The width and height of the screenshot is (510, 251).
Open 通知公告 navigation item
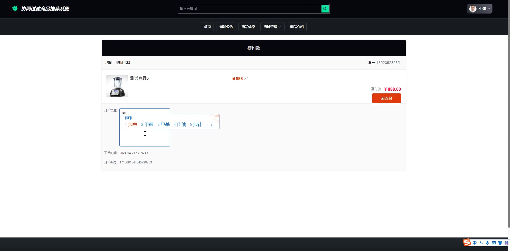226,27
